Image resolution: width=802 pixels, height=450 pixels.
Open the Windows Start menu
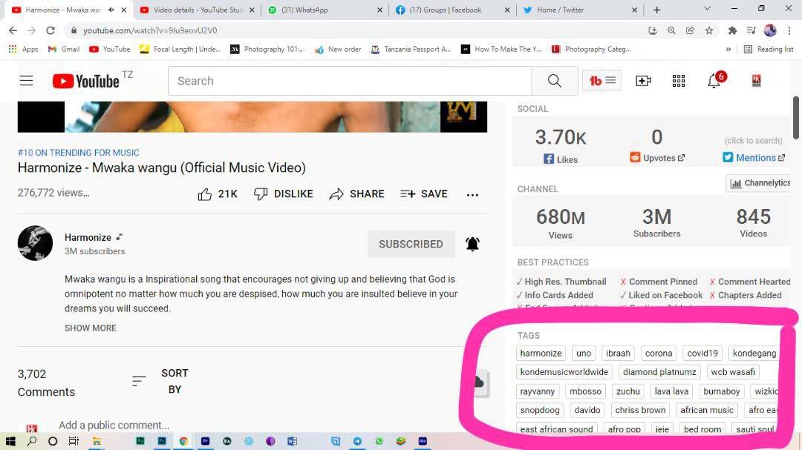[x=10, y=441]
